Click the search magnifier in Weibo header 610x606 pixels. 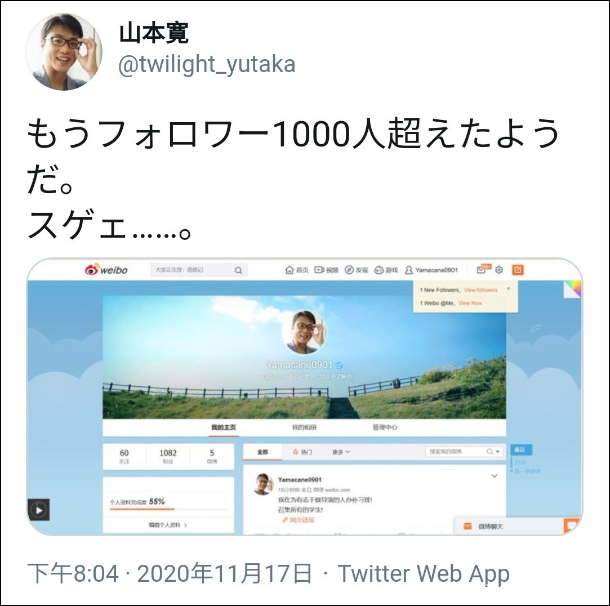[238, 270]
